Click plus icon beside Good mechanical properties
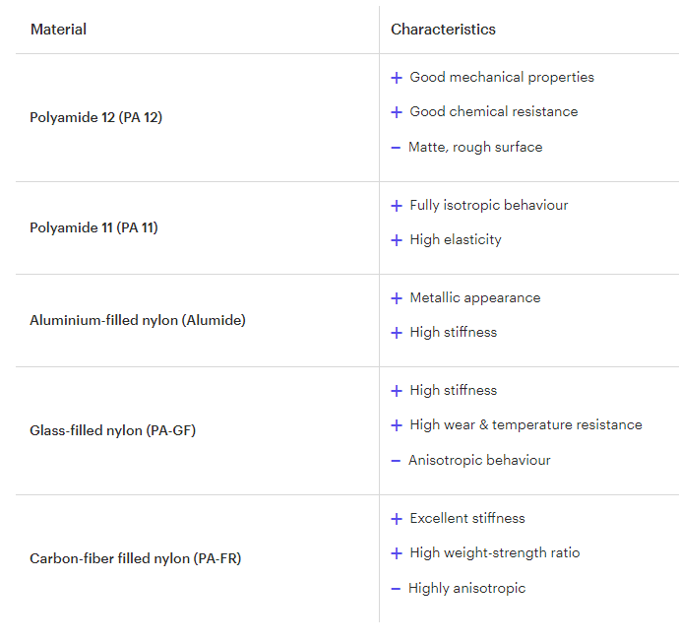Viewport: 679px width, 643px height. [x=397, y=78]
